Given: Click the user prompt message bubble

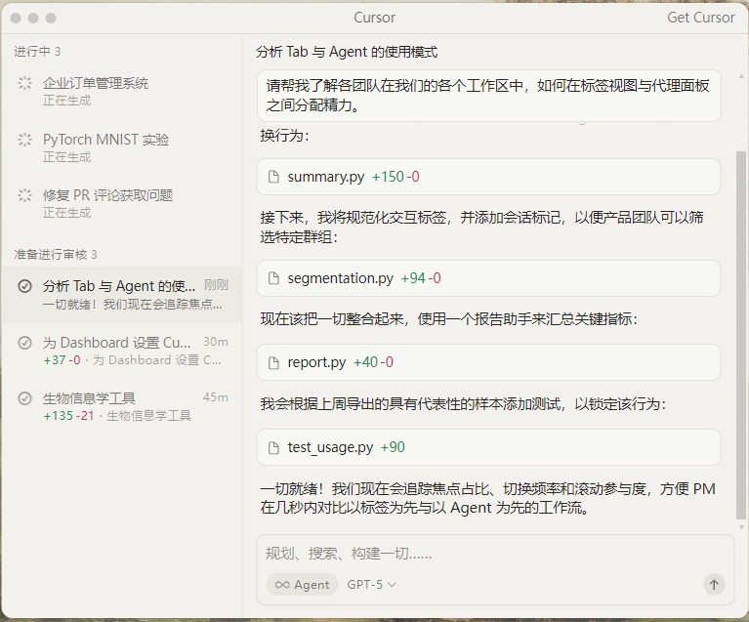Looking at the screenshot, I should tap(488, 96).
